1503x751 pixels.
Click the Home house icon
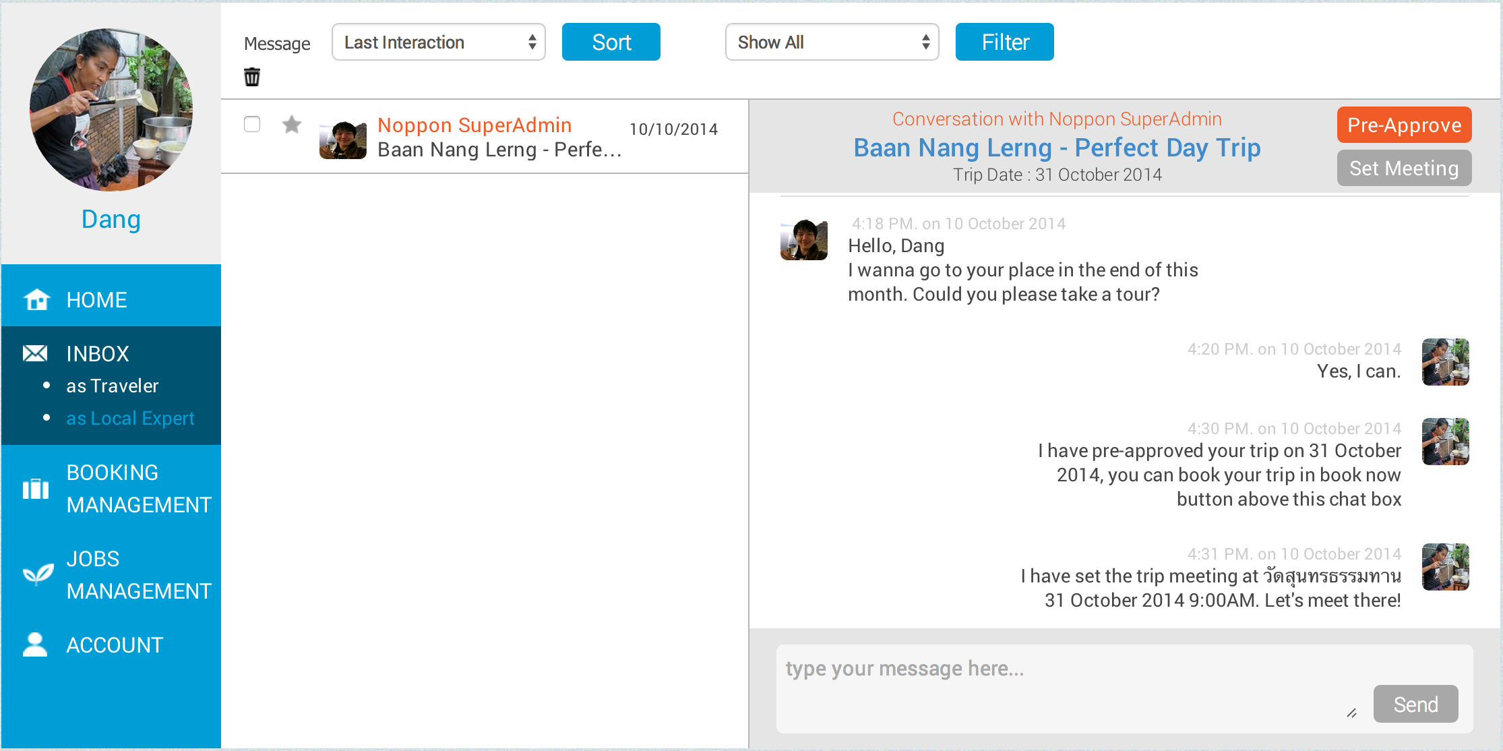tap(36, 299)
